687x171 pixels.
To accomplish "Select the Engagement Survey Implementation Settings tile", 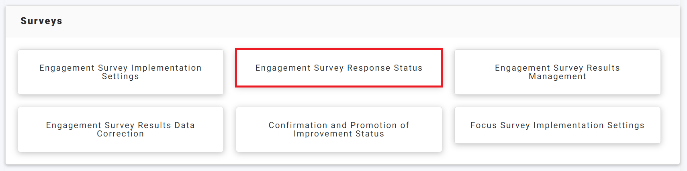I will [x=121, y=72].
